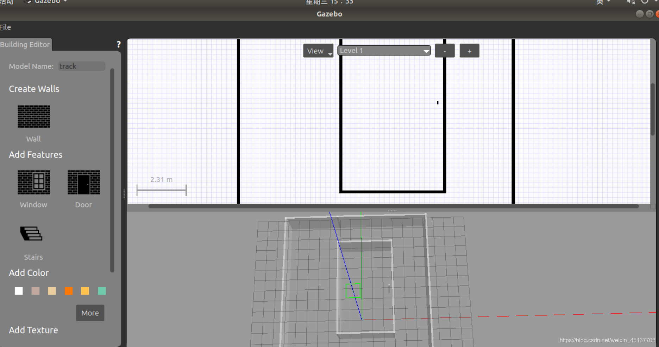Pick the yellow-orange color swatch
The width and height of the screenshot is (659, 347).
point(85,291)
